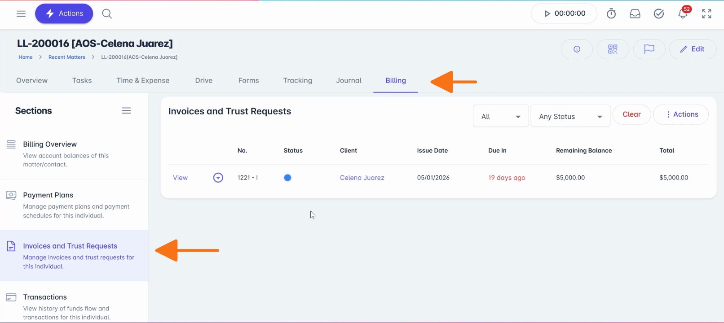The height and width of the screenshot is (323, 724).
Task: Switch to the Overview tab
Action: [x=32, y=80]
